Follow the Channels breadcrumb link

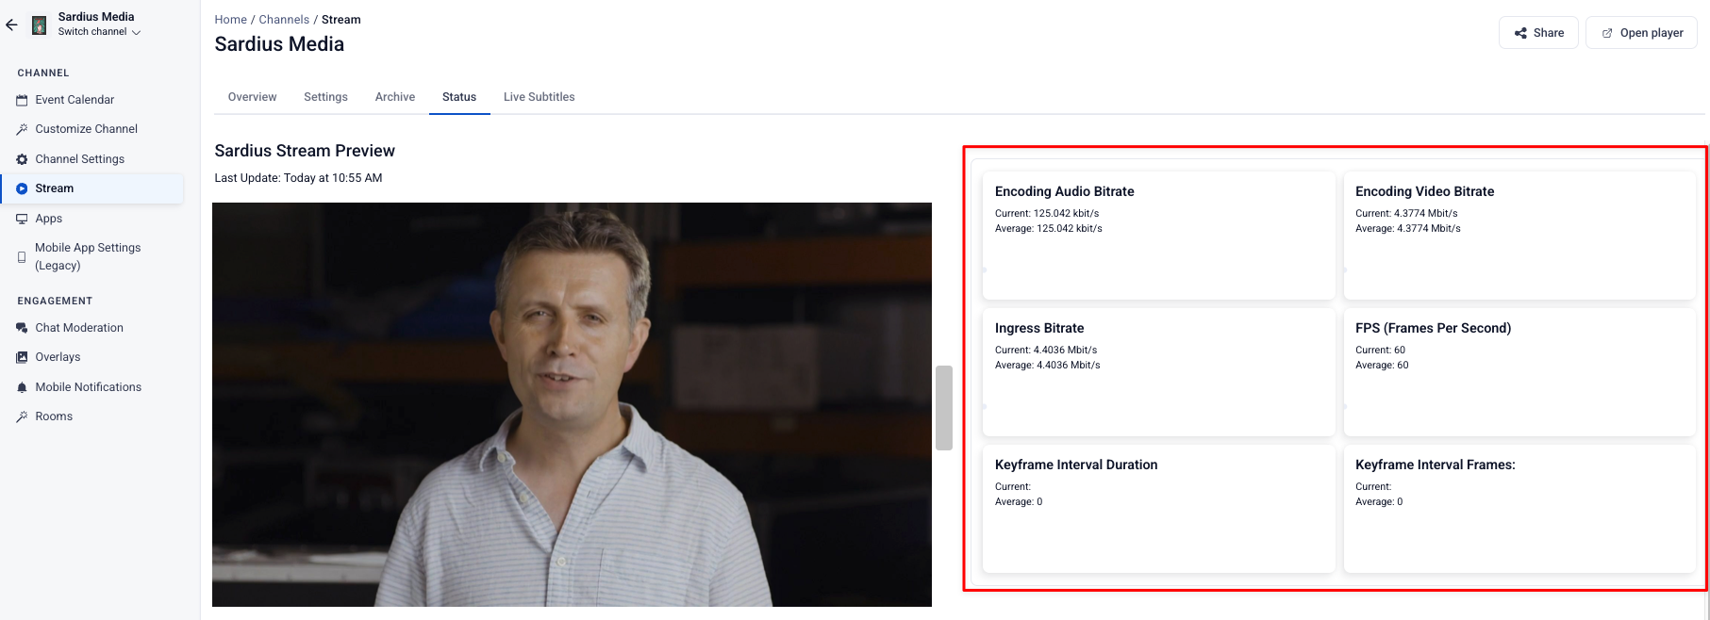[284, 20]
